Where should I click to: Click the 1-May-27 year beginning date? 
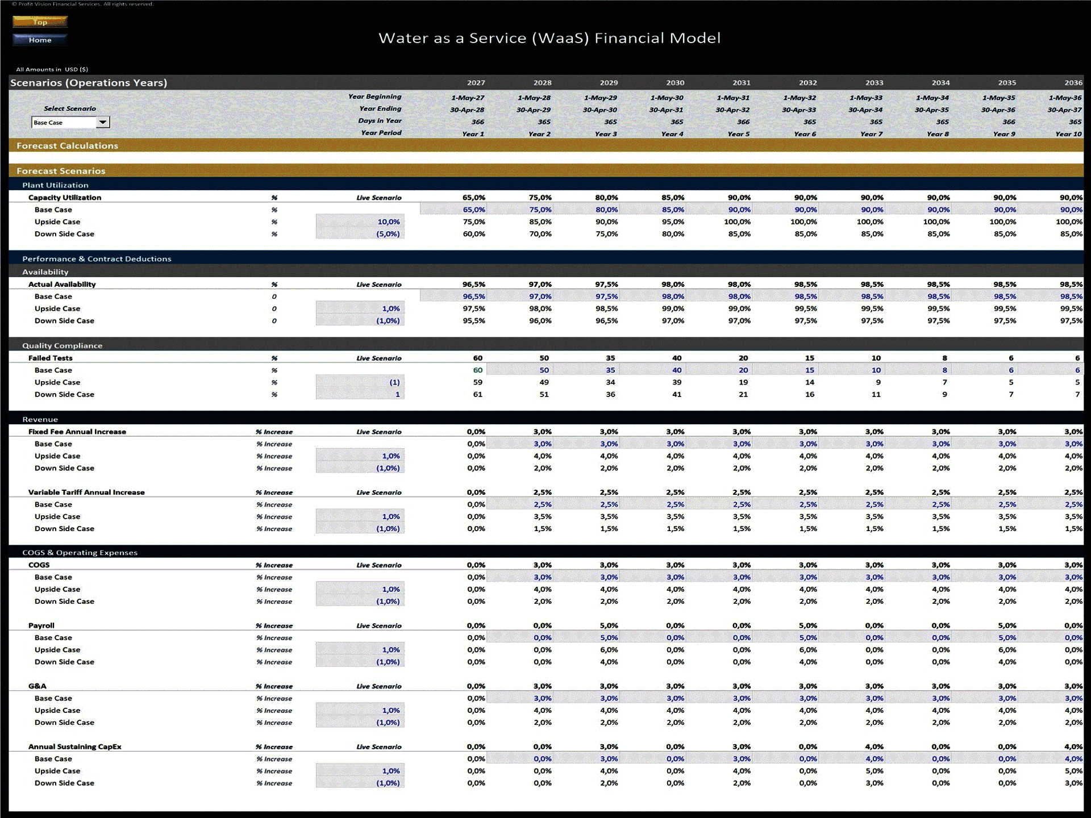coord(468,98)
